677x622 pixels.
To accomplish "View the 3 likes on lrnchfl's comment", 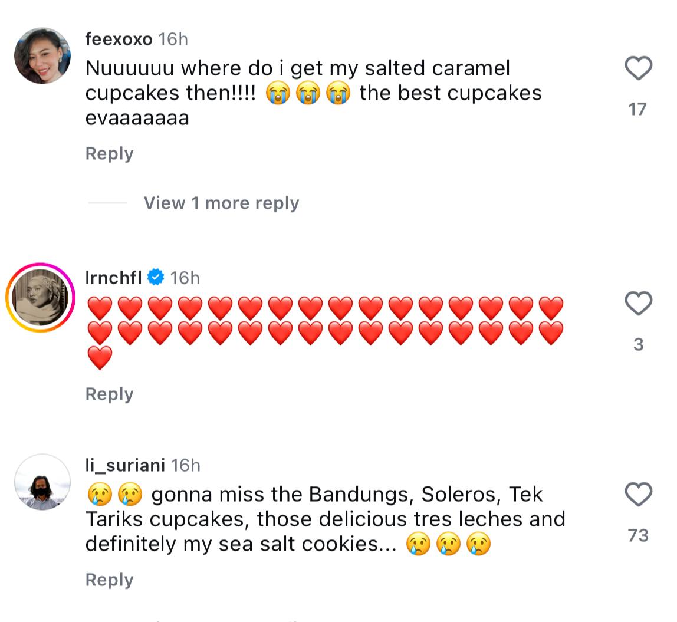I will pyautogui.click(x=638, y=344).
